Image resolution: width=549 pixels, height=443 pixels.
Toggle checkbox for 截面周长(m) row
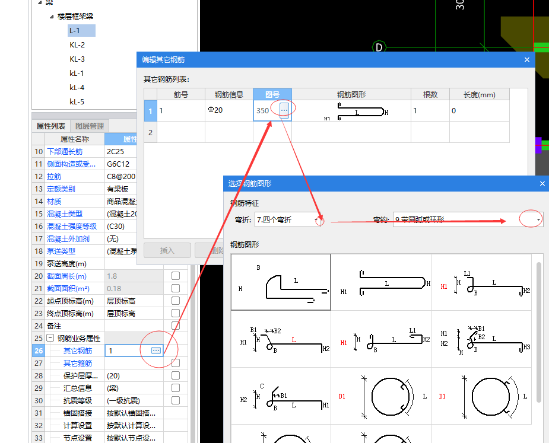(176, 276)
